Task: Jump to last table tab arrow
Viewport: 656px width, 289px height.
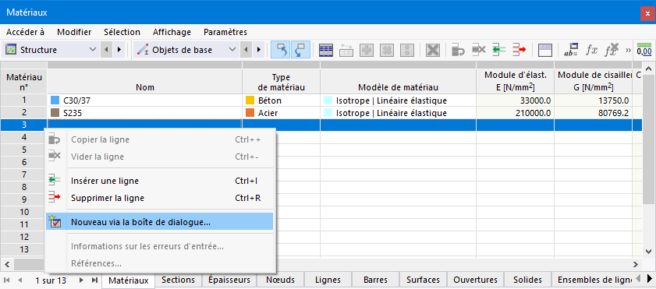Action: pos(95,280)
